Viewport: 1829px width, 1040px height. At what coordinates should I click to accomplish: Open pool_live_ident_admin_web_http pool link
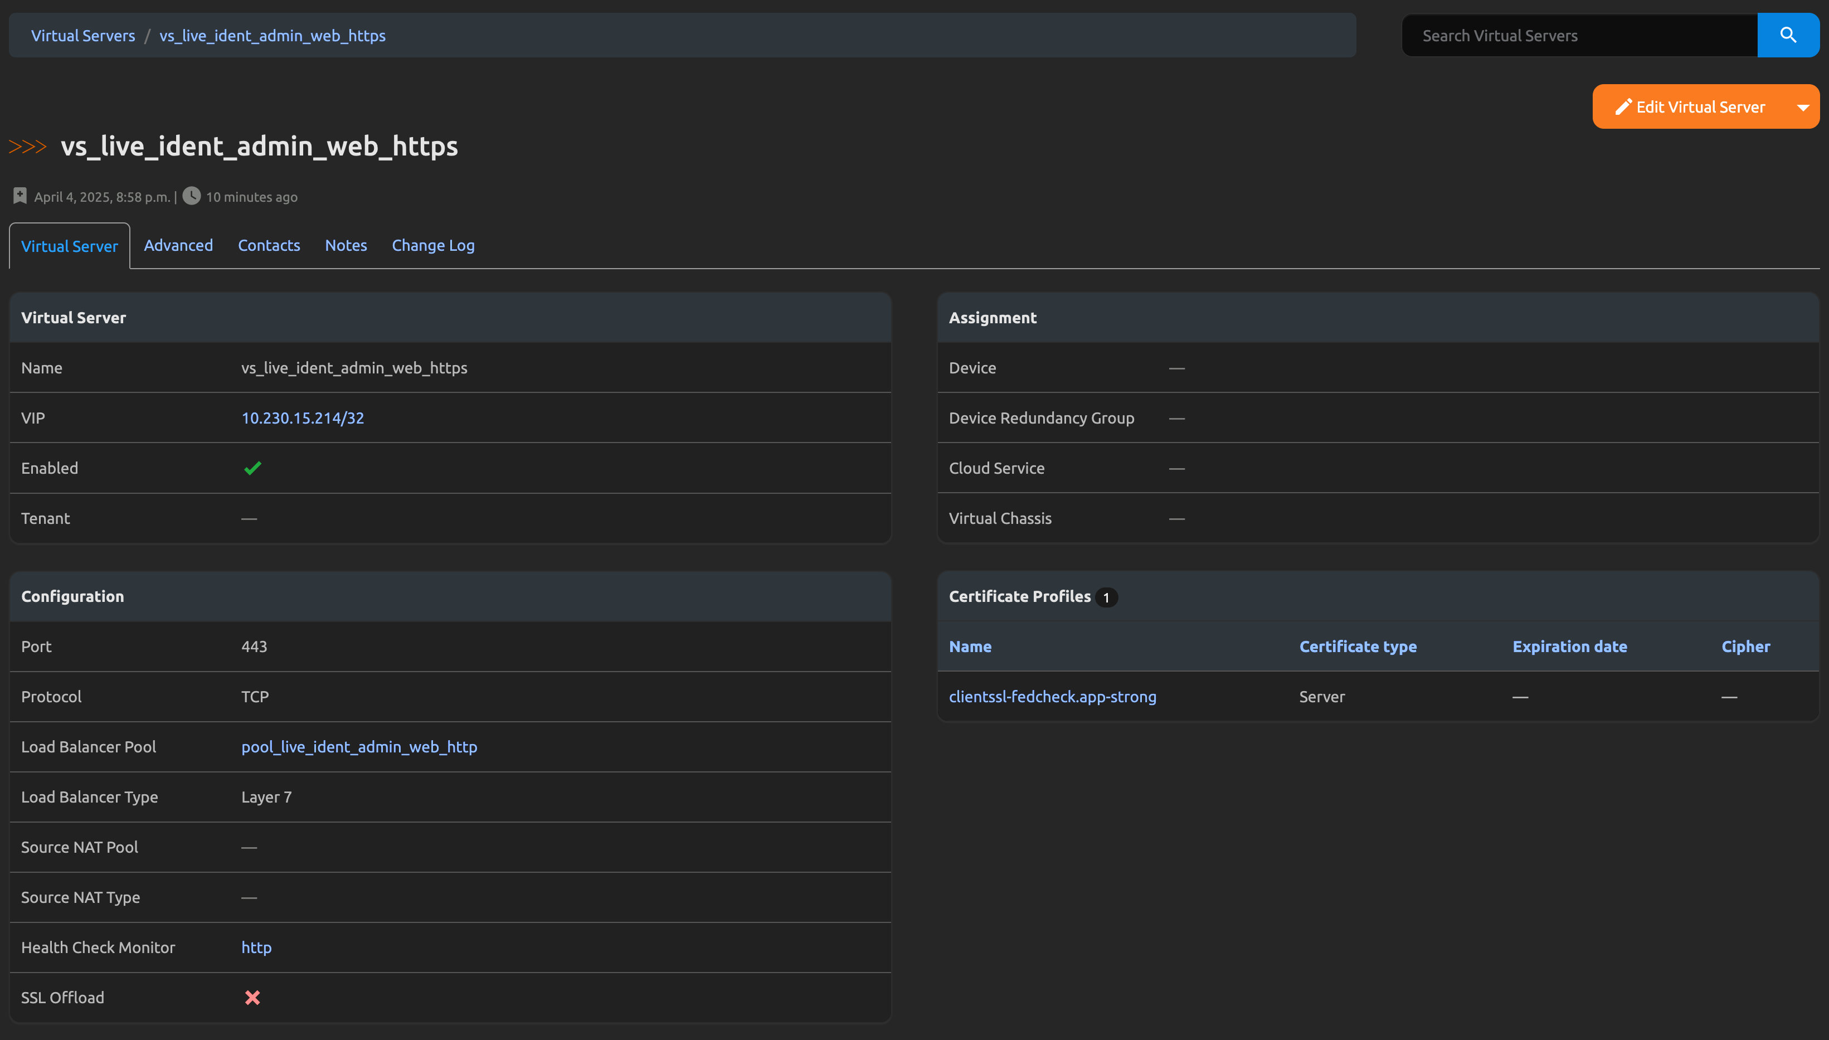pyautogui.click(x=359, y=746)
